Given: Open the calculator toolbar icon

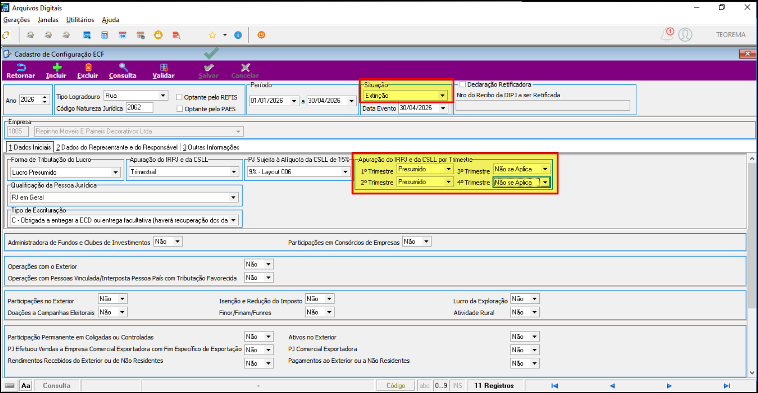Looking at the screenshot, I should pos(105,35).
